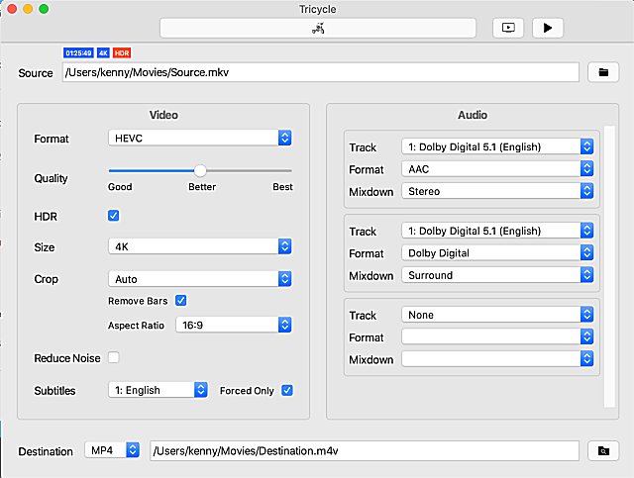Open the Subtitles 1: English dropdown
The height and width of the screenshot is (478, 634).
[x=158, y=390]
